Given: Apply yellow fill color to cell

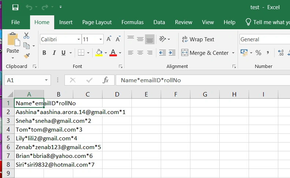Looking at the screenshot, I should [x=99, y=53].
